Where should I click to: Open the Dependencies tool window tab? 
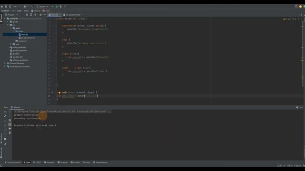click(x=101, y=162)
